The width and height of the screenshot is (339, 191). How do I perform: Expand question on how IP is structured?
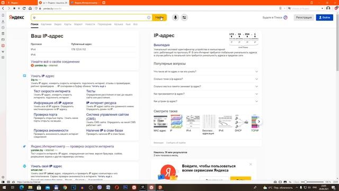206,101
